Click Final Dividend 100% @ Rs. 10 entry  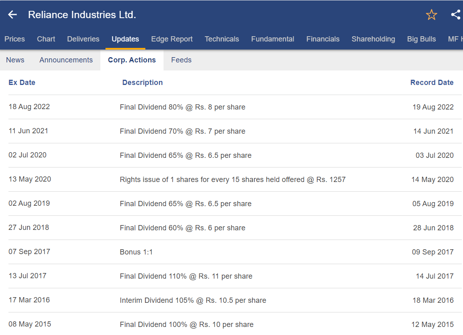pos(187,325)
